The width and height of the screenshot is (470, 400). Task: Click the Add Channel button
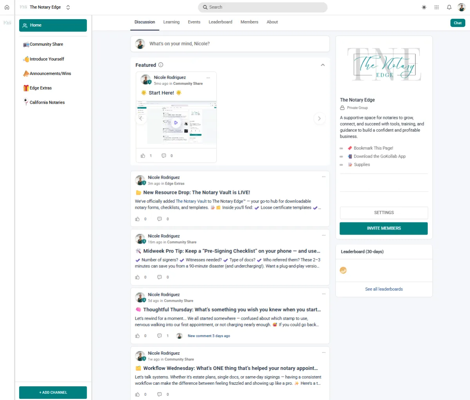(53, 392)
